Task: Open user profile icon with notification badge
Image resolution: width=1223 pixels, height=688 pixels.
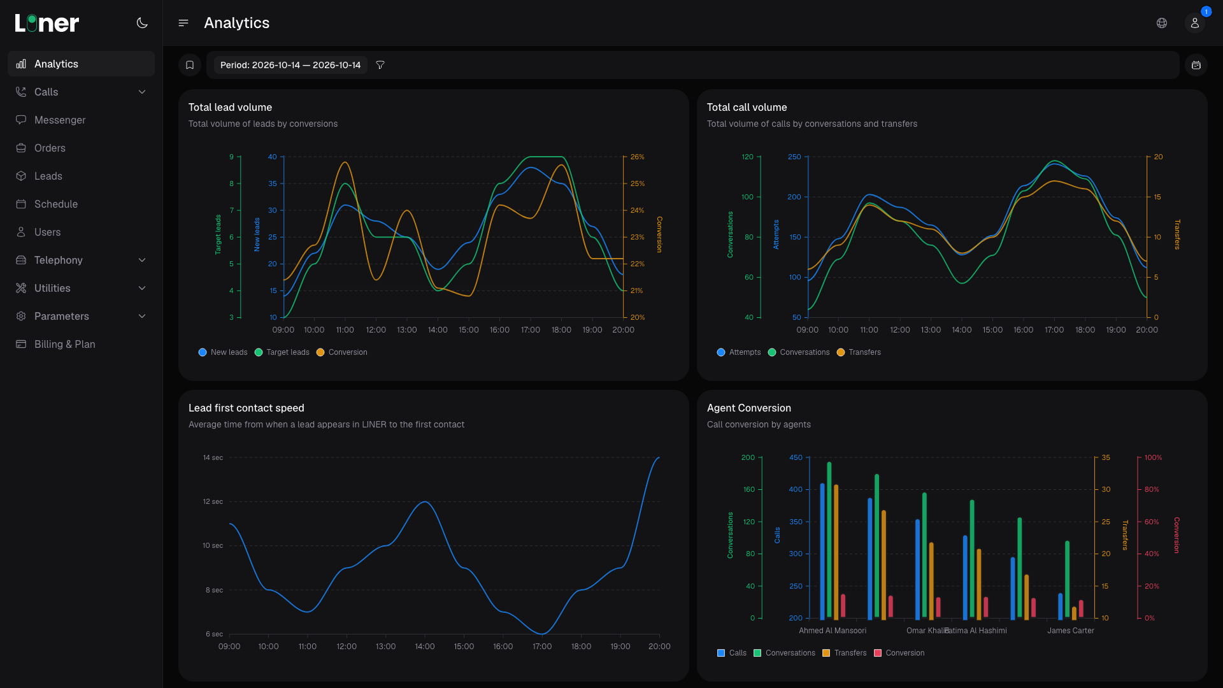Action: coord(1195,23)
